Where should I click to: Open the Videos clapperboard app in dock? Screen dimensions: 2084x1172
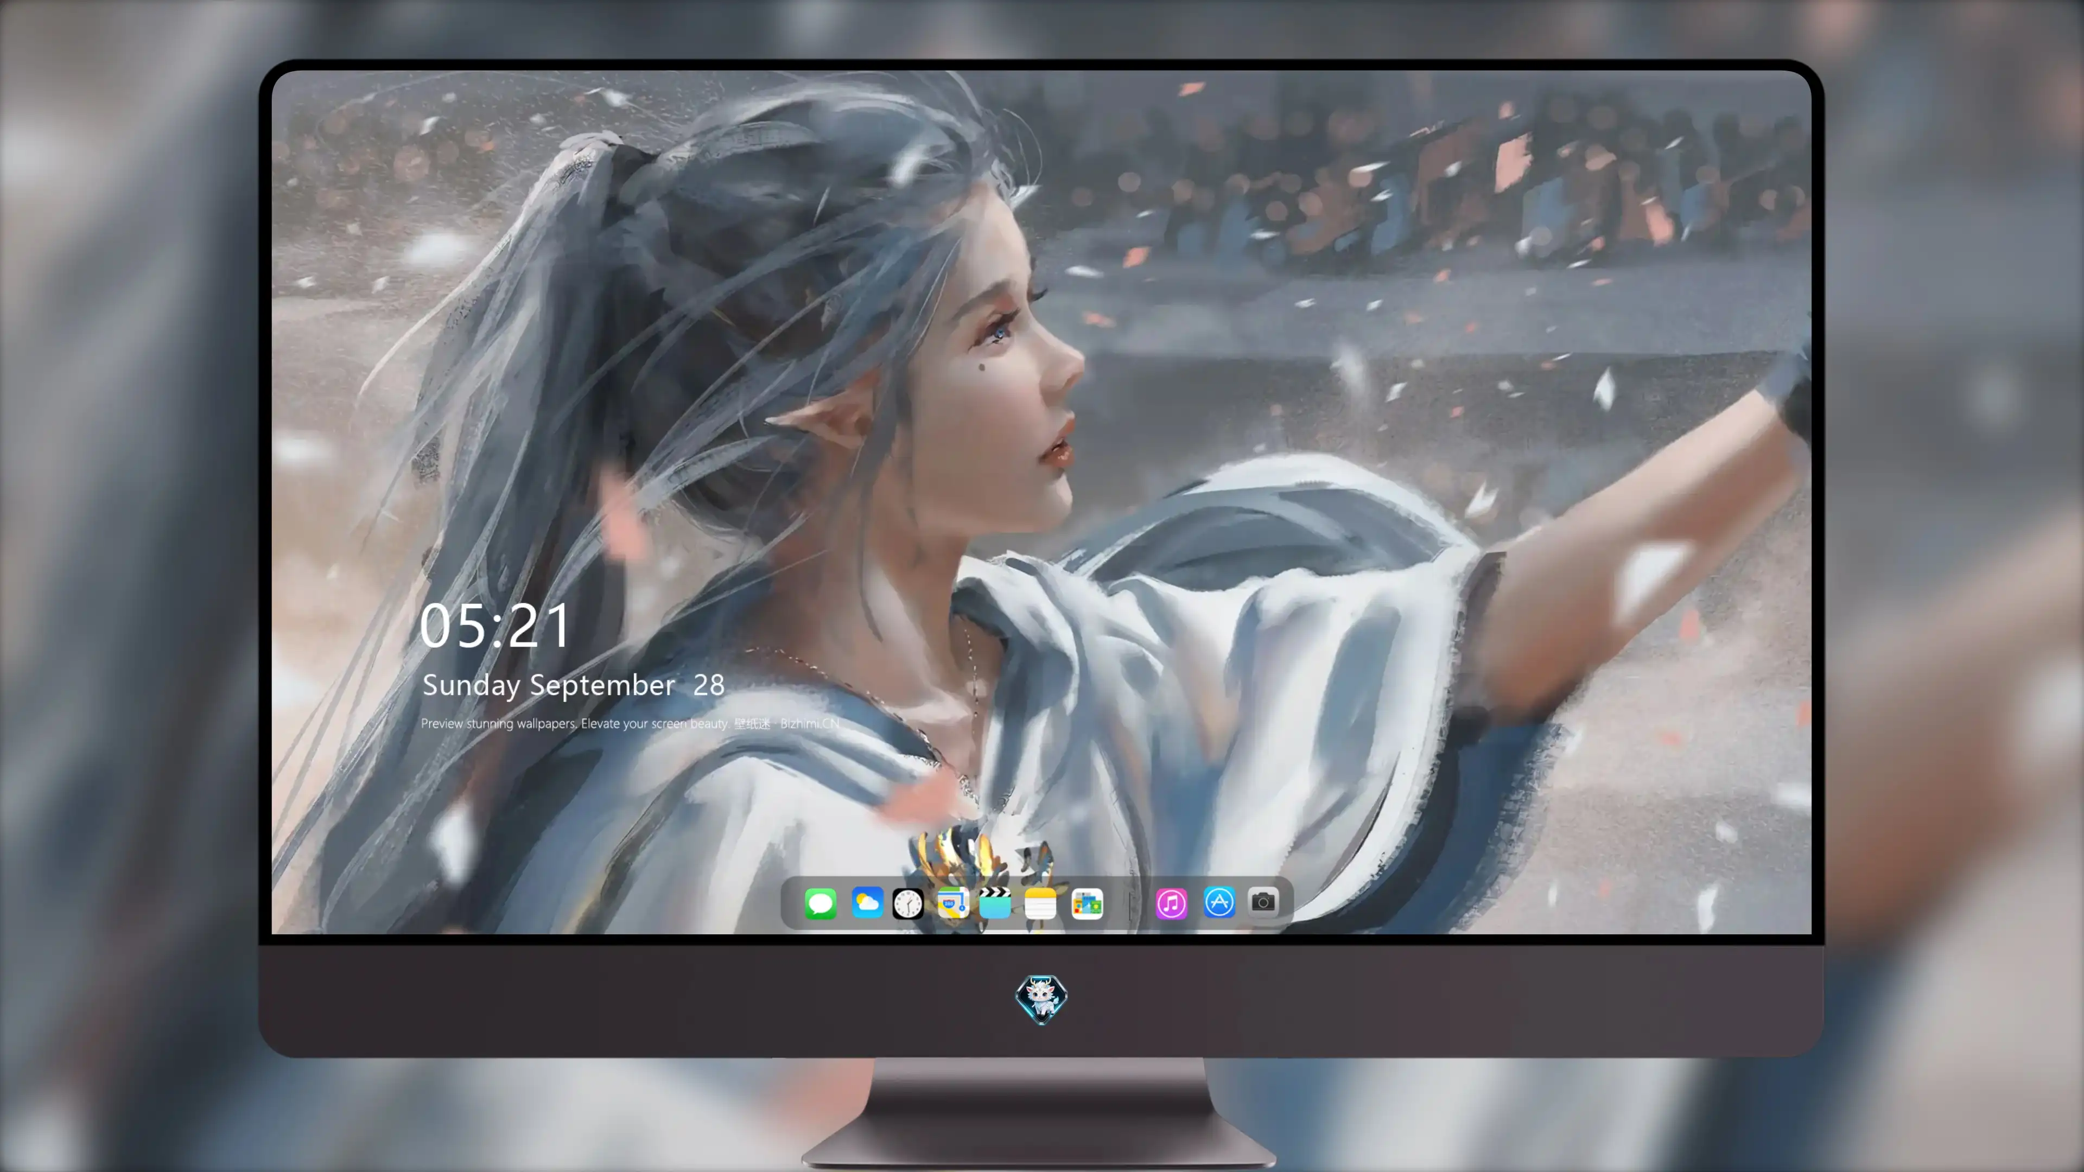coord(995,903)
